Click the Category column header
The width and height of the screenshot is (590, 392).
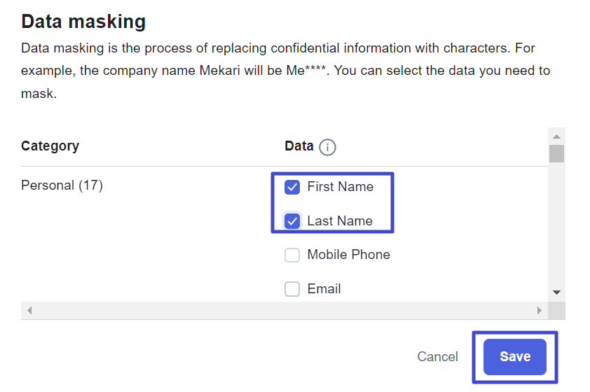50,146
